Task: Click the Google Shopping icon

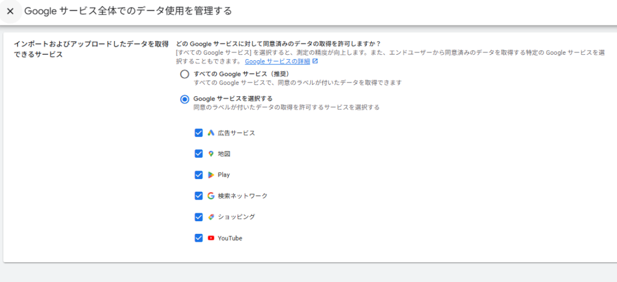Action: [x=211, y=217]
